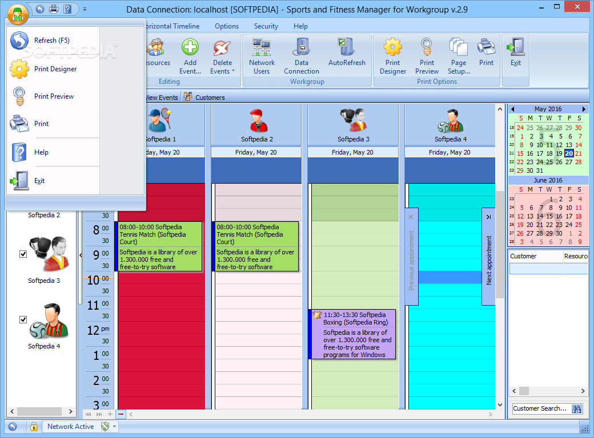The width and height of the screenshot is (594, 438).
Task: Choose Exit in the application menu
Action: coord(53,181)
